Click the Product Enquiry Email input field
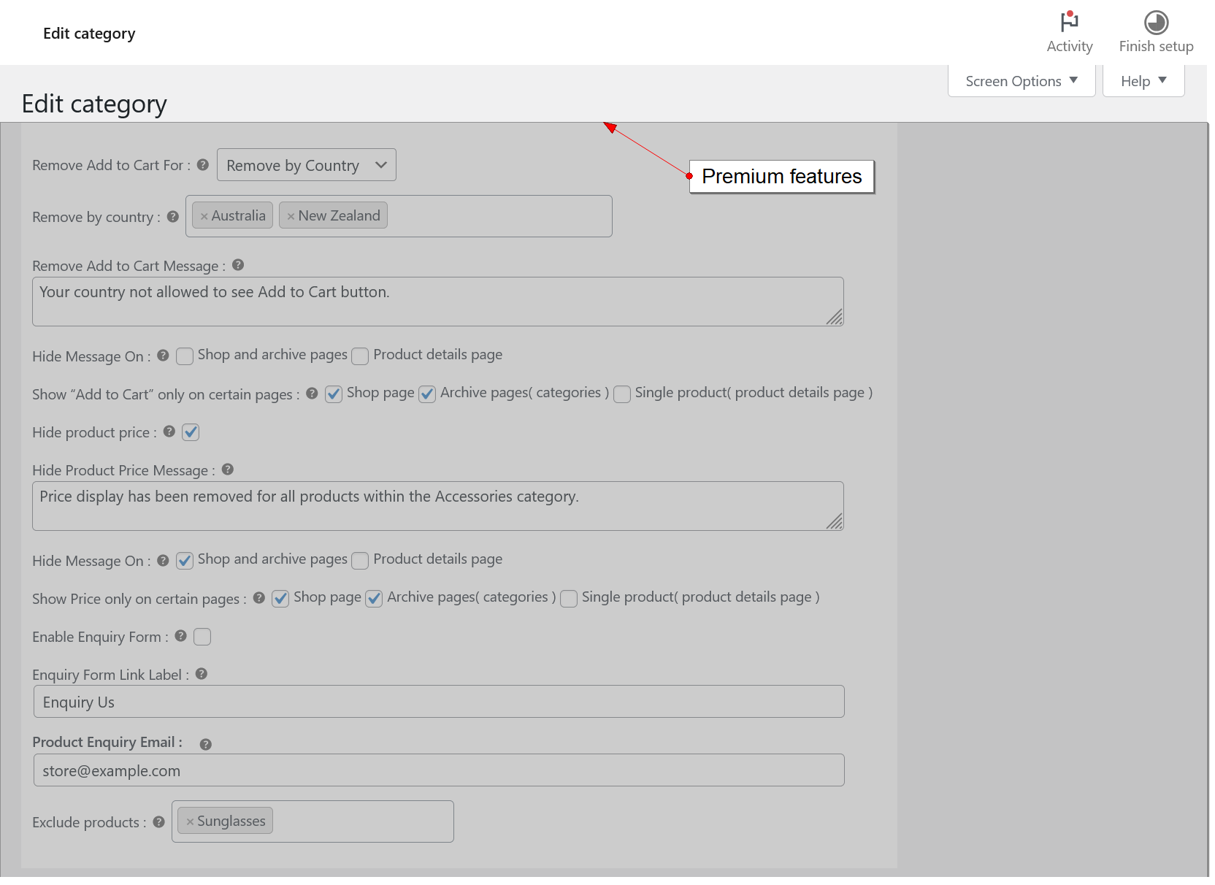This screenshot has width=1215, height=885. point(438,770)
